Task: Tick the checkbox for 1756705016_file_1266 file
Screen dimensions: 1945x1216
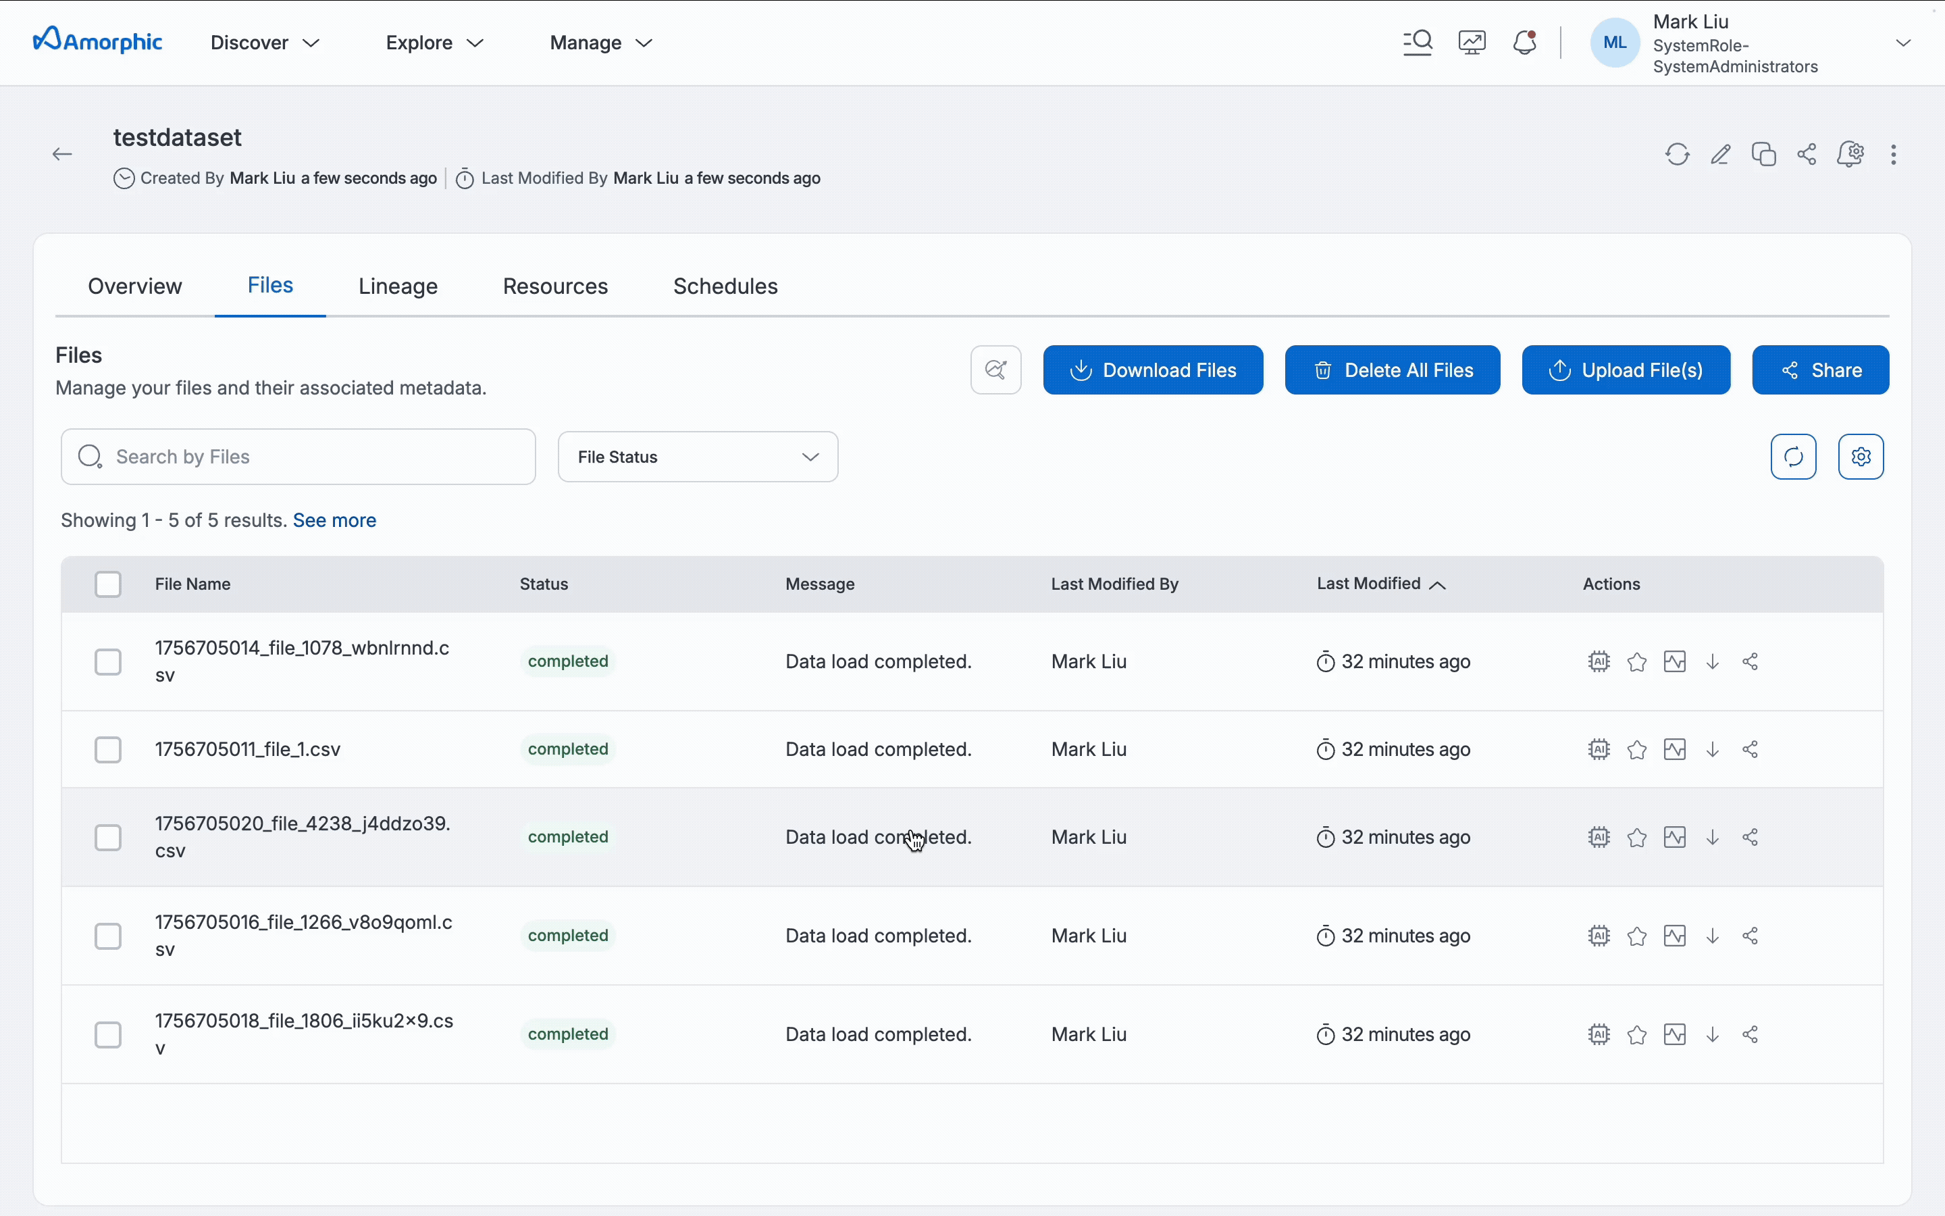Action: (x=107, y=936)
